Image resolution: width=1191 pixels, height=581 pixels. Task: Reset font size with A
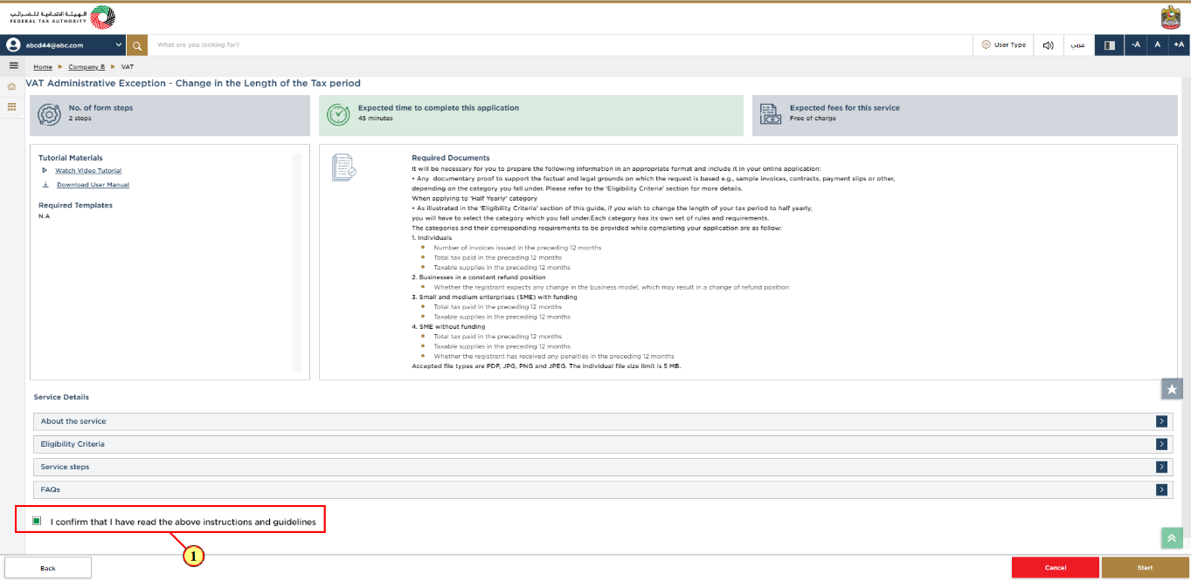point(1157,44)
